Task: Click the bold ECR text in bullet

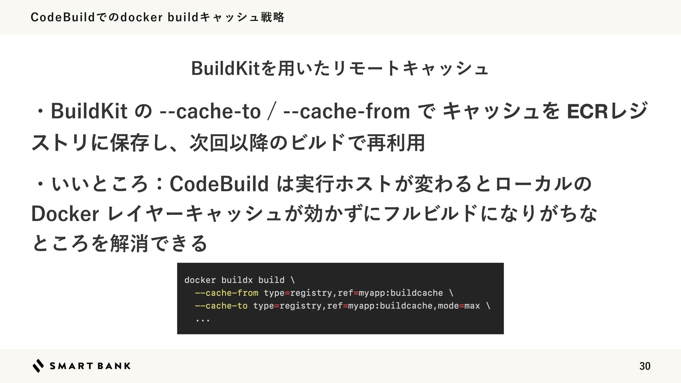Action: (587, 111)
